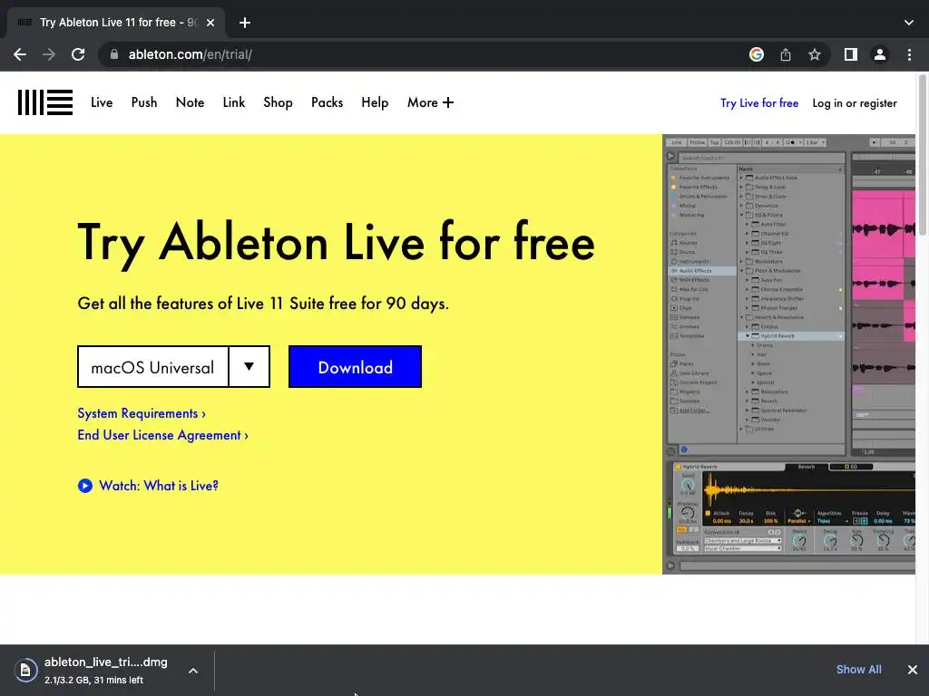Select the Try Ableton Live browser tab
The height and width of the screenshot is (696, 929).
116,23
